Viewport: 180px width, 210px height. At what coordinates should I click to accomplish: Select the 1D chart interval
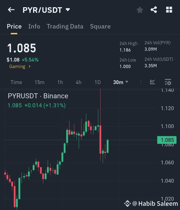98,82
